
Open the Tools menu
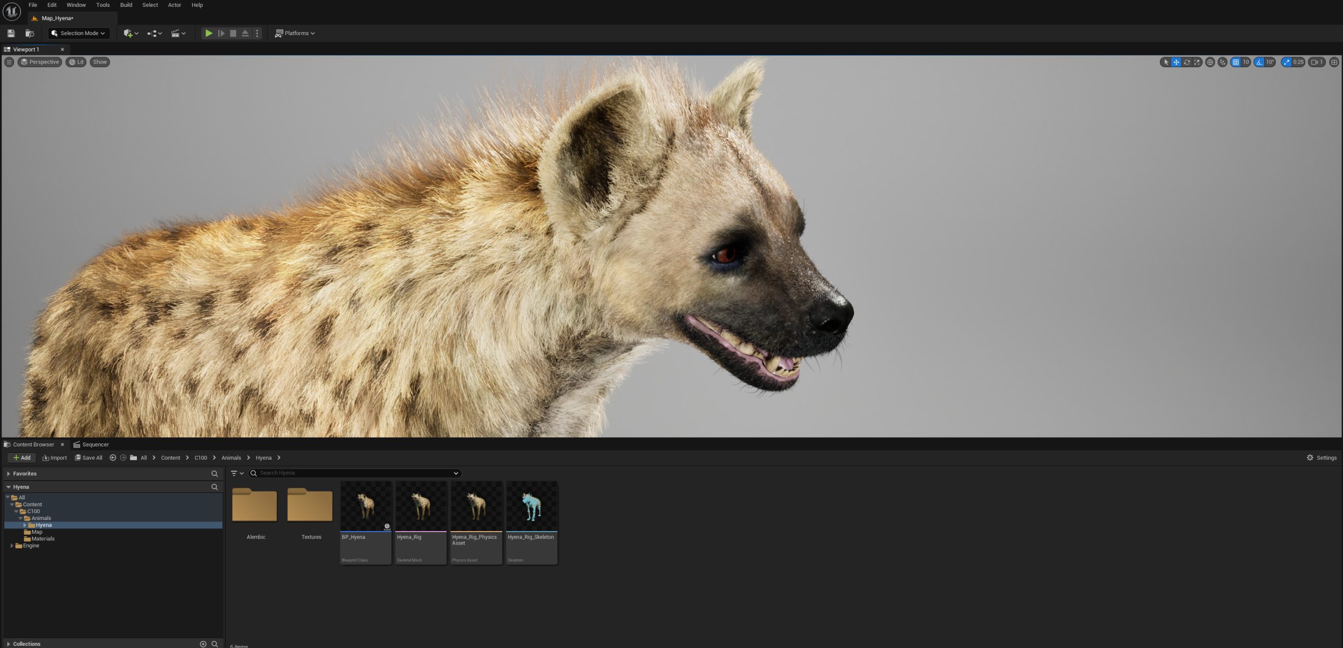[103, 5]
